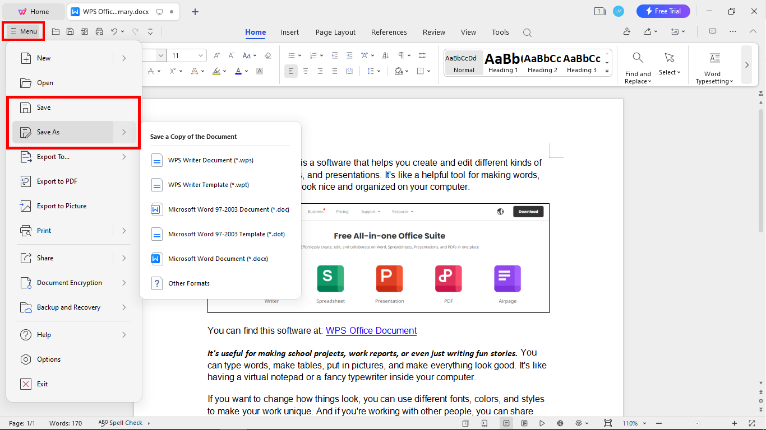The image size is (766, 430).
Task: Open the zoom percentage dropdown
Action: click(x=633, y=423)
